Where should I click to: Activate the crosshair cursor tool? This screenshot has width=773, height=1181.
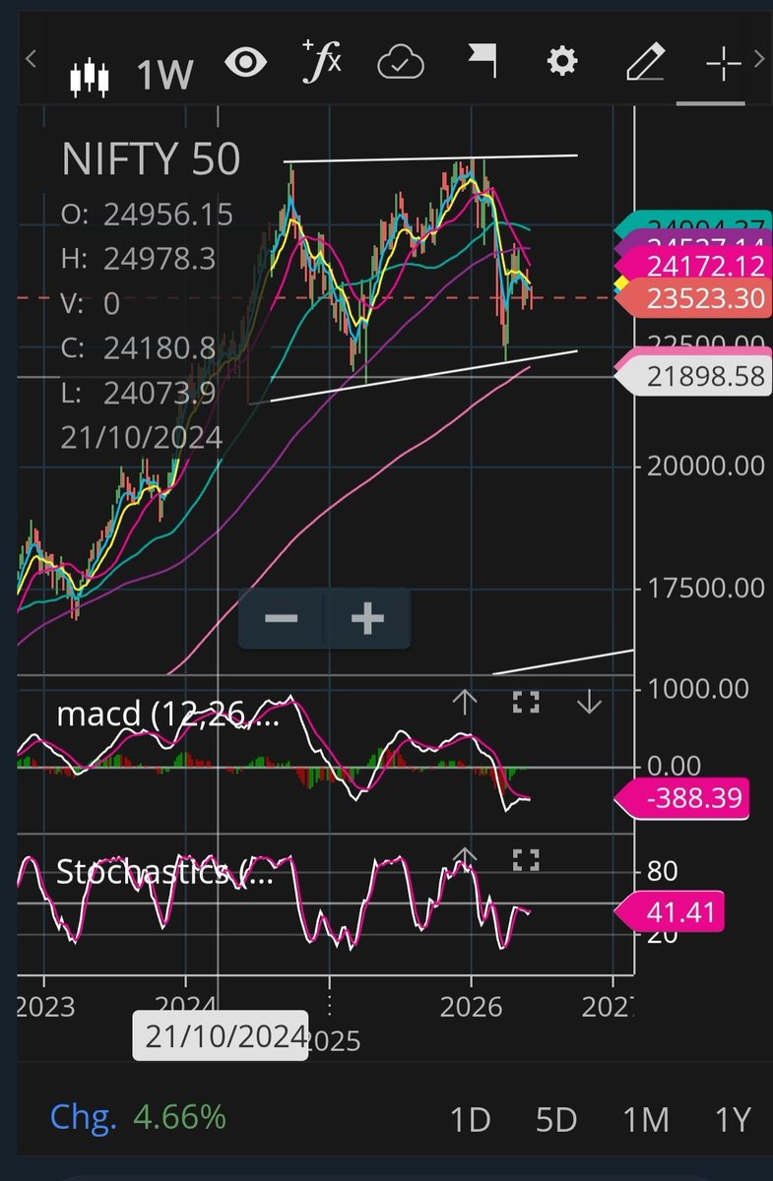[723, 64]
